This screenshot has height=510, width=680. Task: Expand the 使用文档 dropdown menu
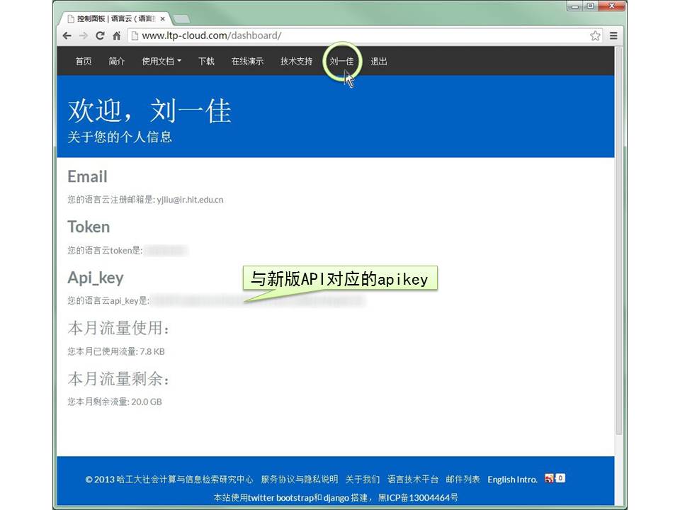161,61
